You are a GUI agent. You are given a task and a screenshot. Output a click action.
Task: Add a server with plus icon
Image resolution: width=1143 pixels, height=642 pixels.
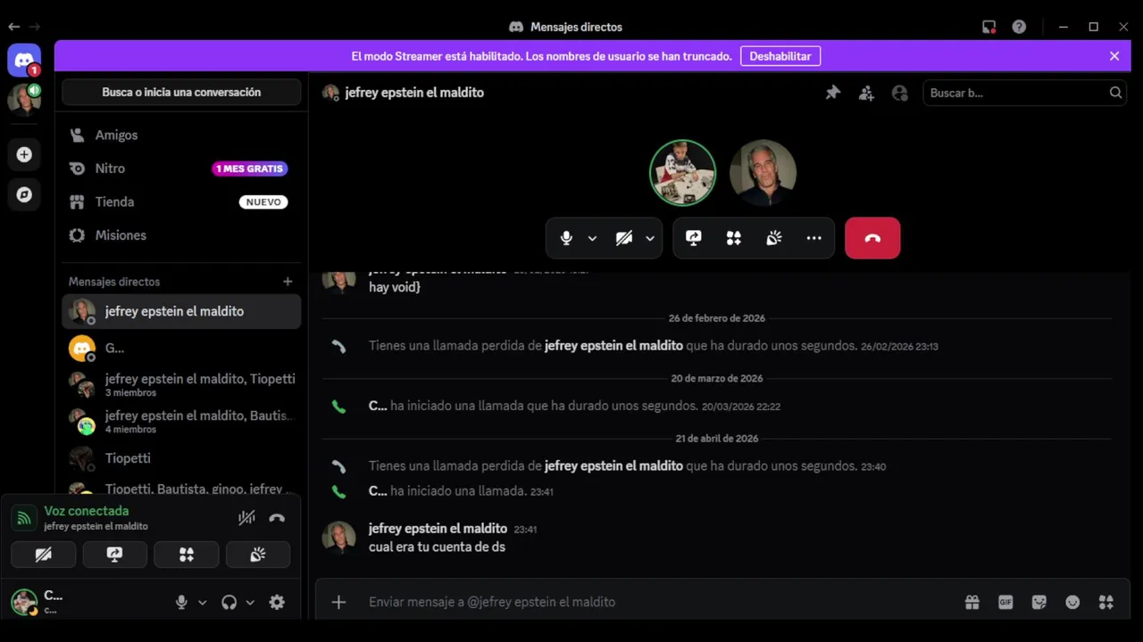click(24, 154)
